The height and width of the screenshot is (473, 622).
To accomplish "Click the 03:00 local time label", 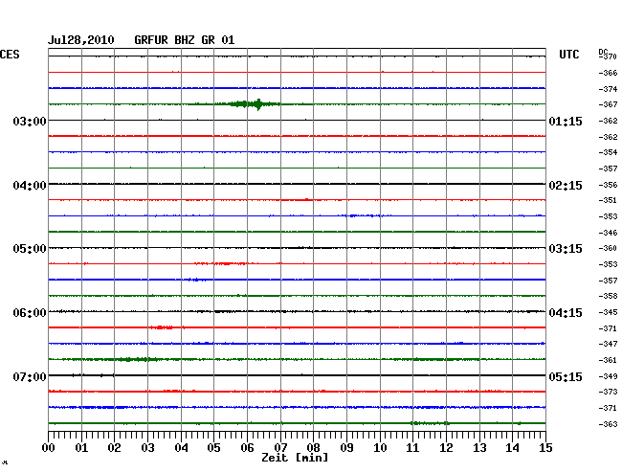I will coord(30,121).
